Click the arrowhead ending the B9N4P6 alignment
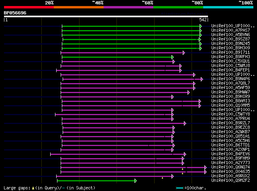257x191 pixels. [202, 79]
